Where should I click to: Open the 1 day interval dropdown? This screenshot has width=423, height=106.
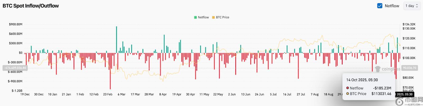tap(412, 6)
